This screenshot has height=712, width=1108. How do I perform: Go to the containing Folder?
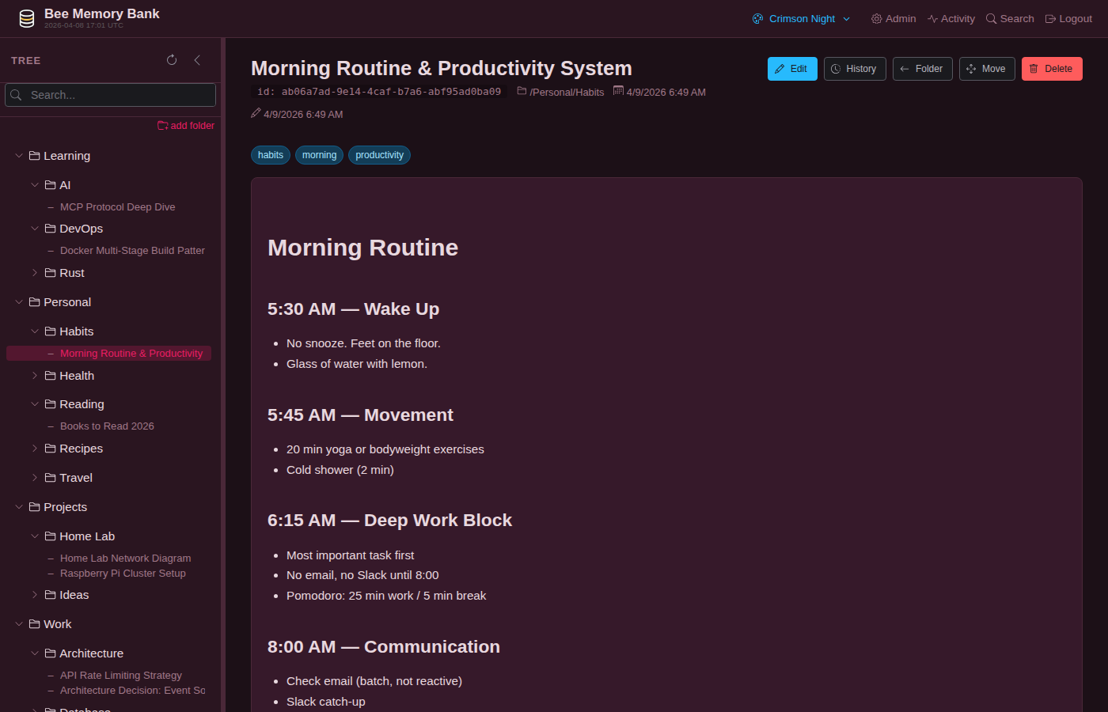click(x=923, y=69)
